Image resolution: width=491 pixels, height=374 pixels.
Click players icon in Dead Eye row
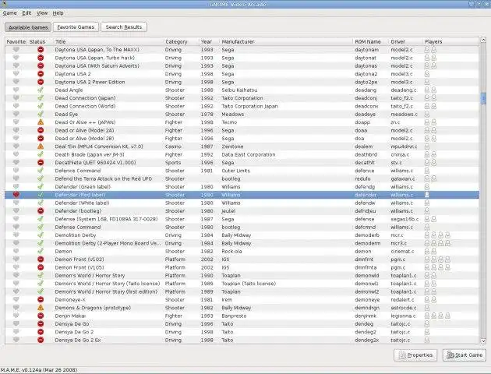pos(427,115)
